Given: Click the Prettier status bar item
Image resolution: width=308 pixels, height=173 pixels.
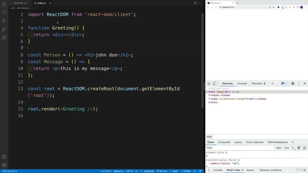Looking at the screenshot, I should (186, 171).
